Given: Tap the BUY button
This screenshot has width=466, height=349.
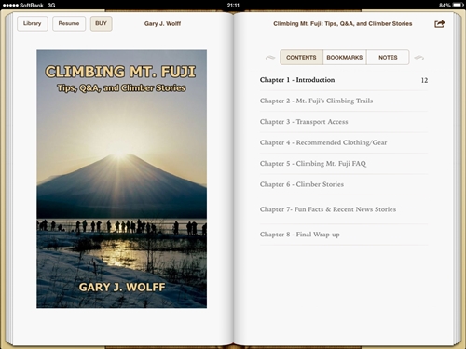Looking at the screenshot, I should coord(102,23).
